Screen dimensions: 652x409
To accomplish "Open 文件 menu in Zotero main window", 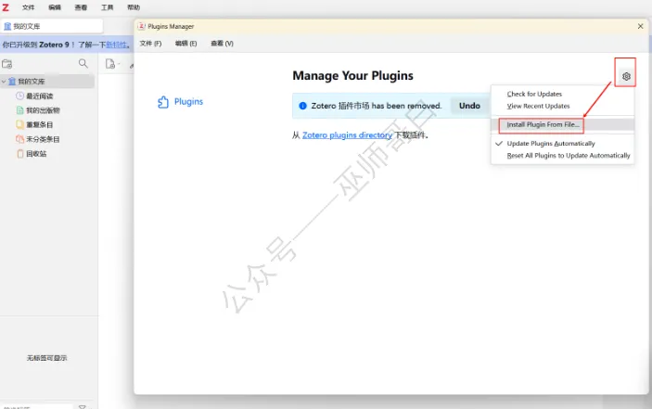I will point(28,7).
